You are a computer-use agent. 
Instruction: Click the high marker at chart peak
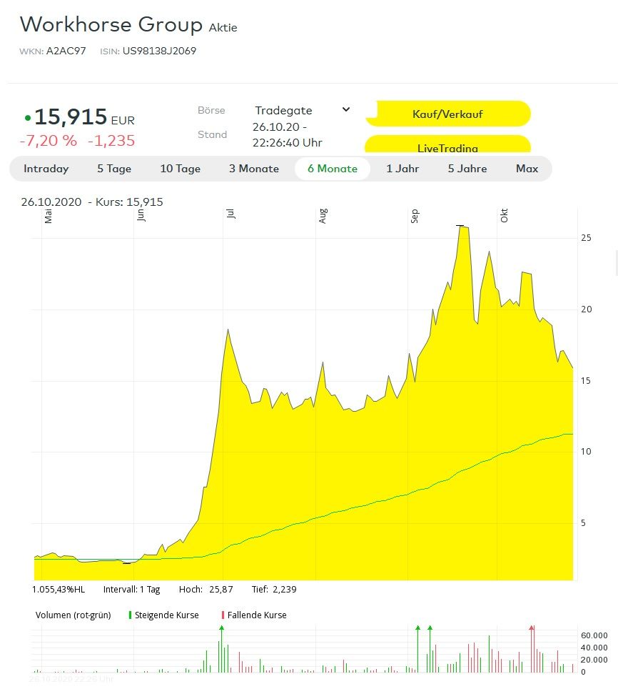(461, 226)
